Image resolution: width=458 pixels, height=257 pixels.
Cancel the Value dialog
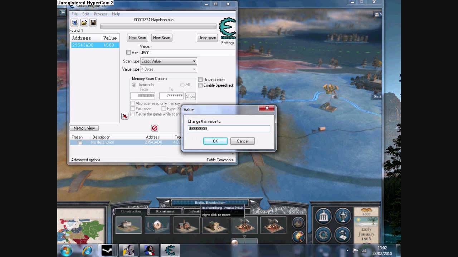tap(242, 141)
